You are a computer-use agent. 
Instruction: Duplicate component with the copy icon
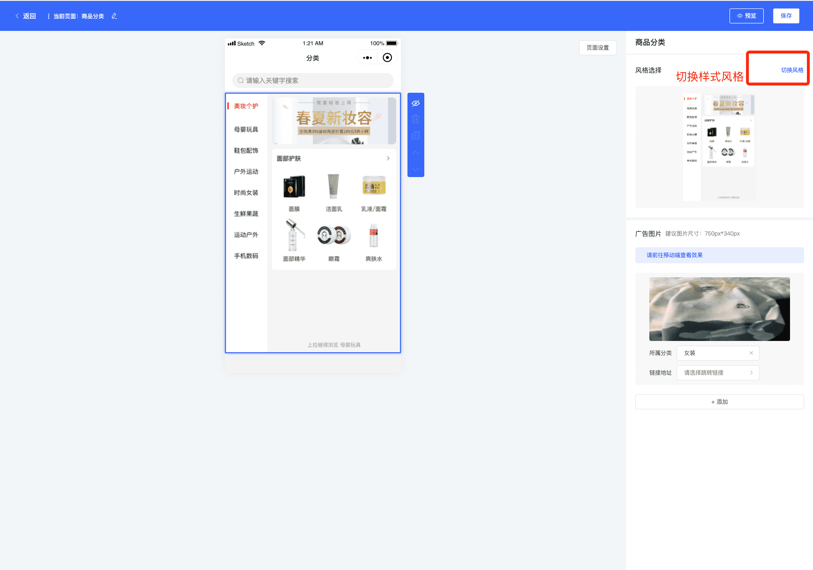pos(415,136)
